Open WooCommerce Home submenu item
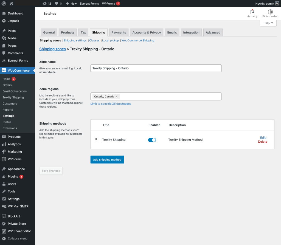281x245 pixels. click(7, 79)
